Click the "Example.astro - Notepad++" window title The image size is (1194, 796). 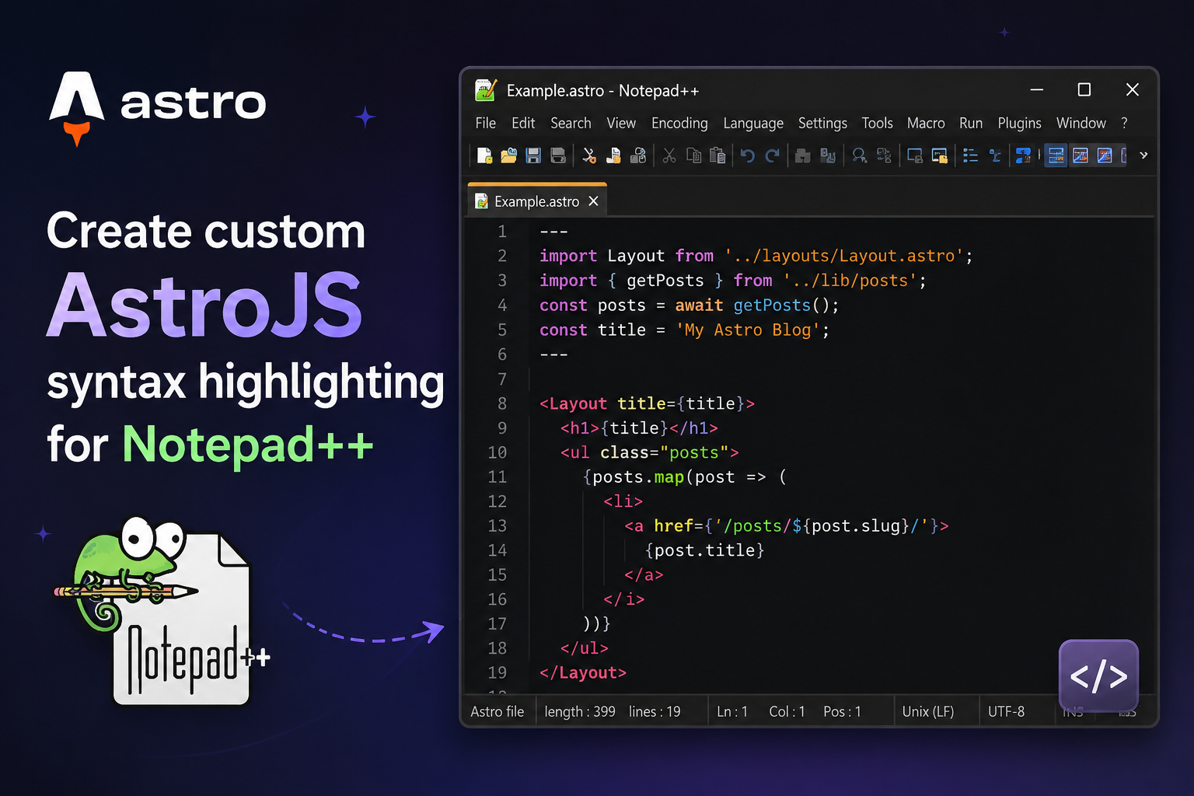(602, 91)
